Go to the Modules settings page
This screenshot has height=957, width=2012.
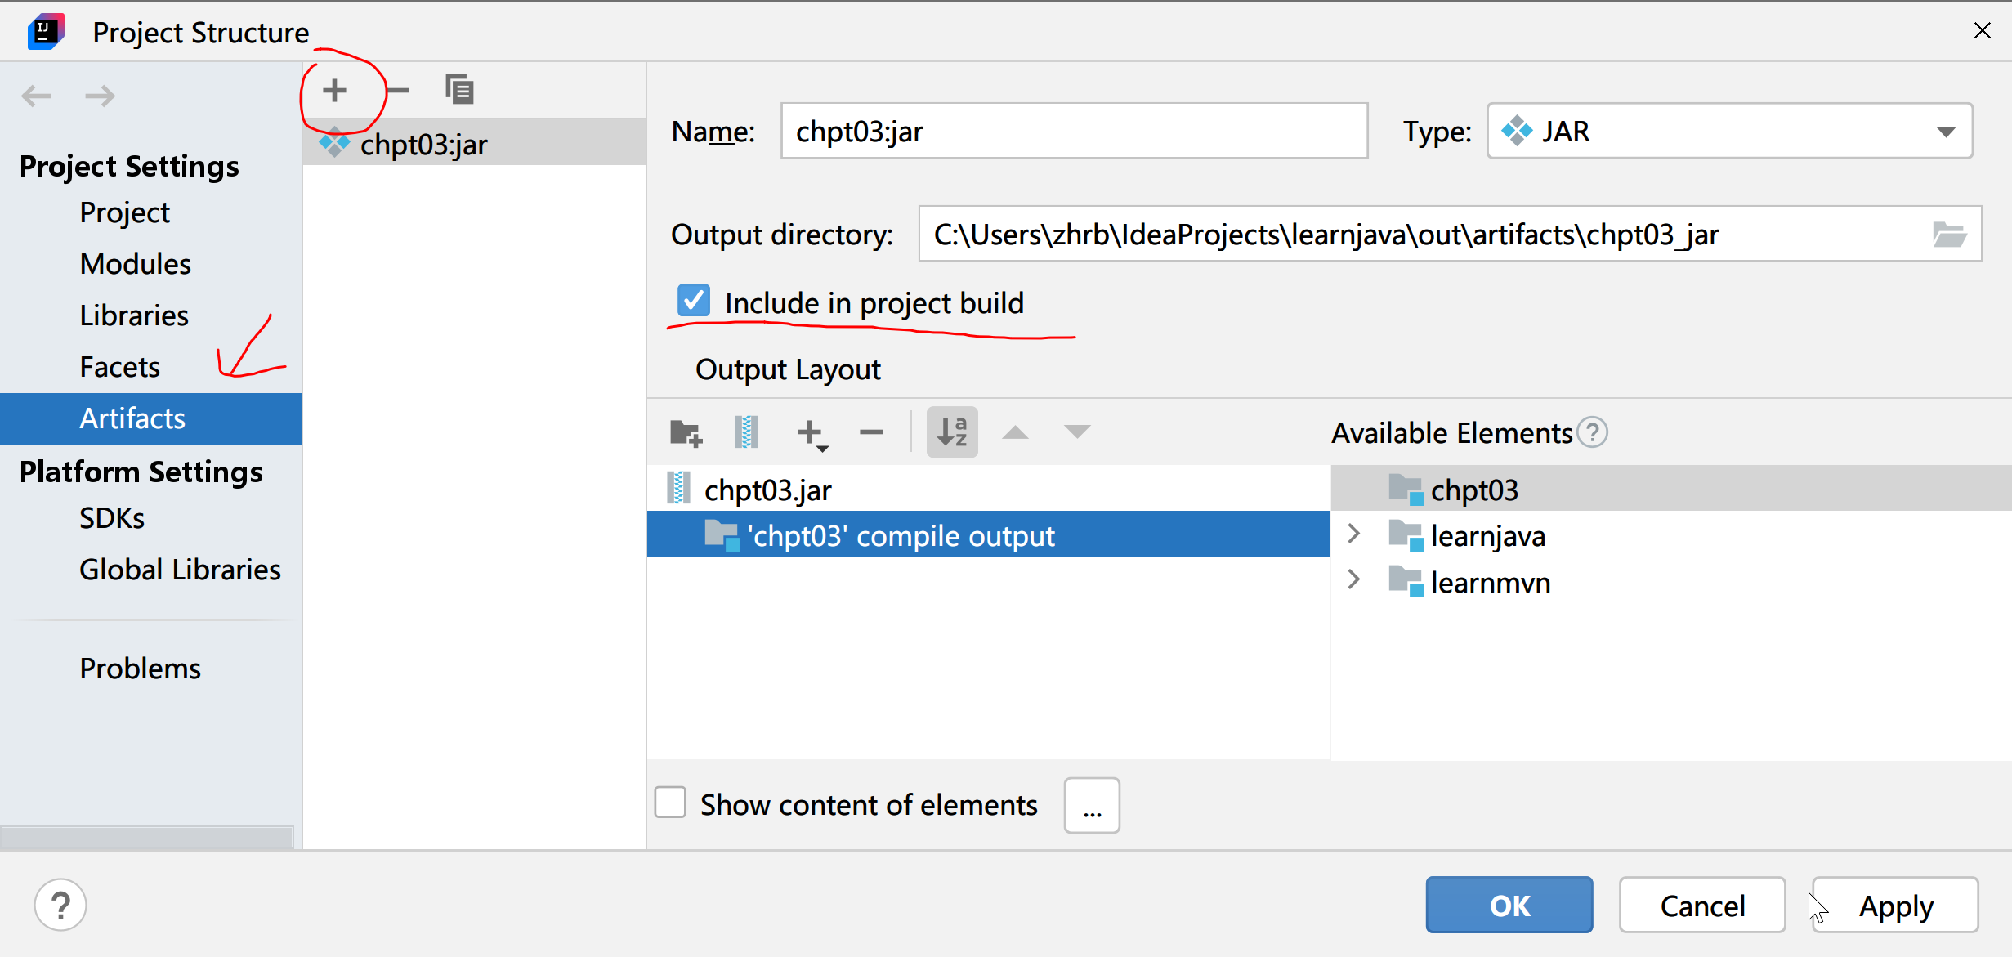point(135,264)
